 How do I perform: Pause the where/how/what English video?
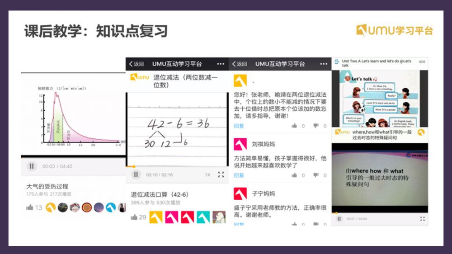coord(339,219)
